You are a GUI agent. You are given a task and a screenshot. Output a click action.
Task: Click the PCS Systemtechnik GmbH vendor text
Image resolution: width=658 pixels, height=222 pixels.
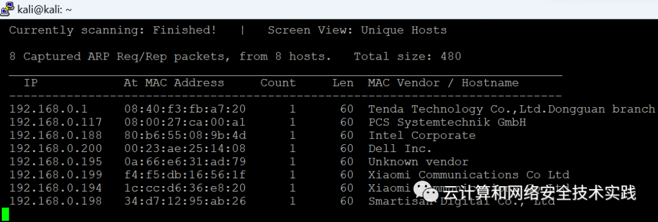pos(447,122)
